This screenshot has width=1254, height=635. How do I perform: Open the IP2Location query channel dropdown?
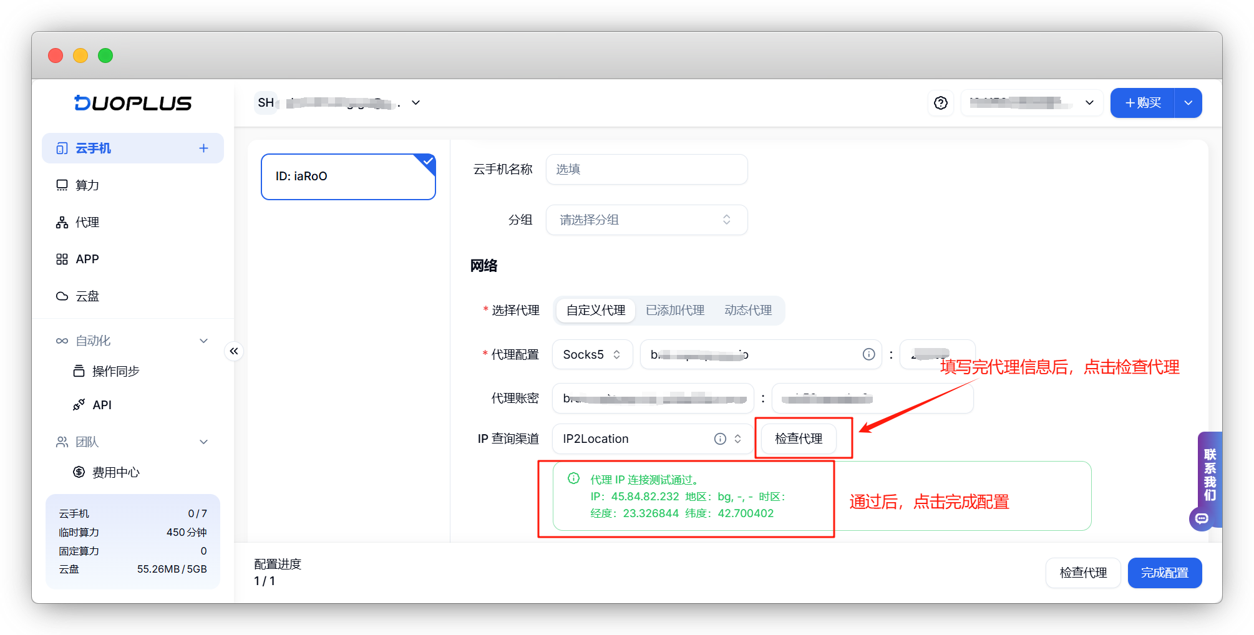pyautogui.click(x=653, y=439)
